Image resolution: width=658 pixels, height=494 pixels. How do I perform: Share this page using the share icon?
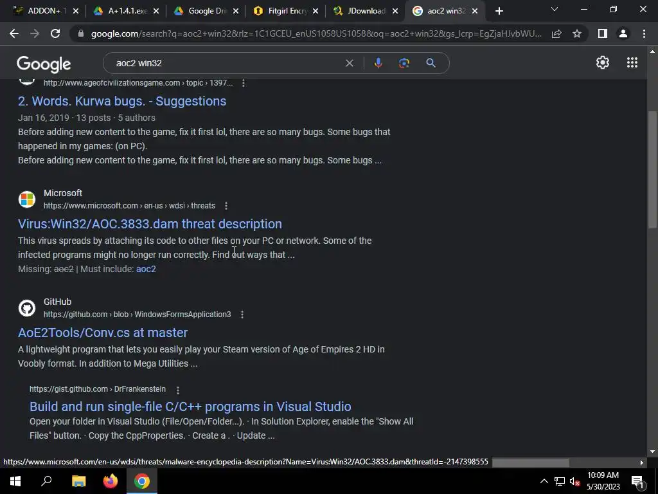[556, 33]
